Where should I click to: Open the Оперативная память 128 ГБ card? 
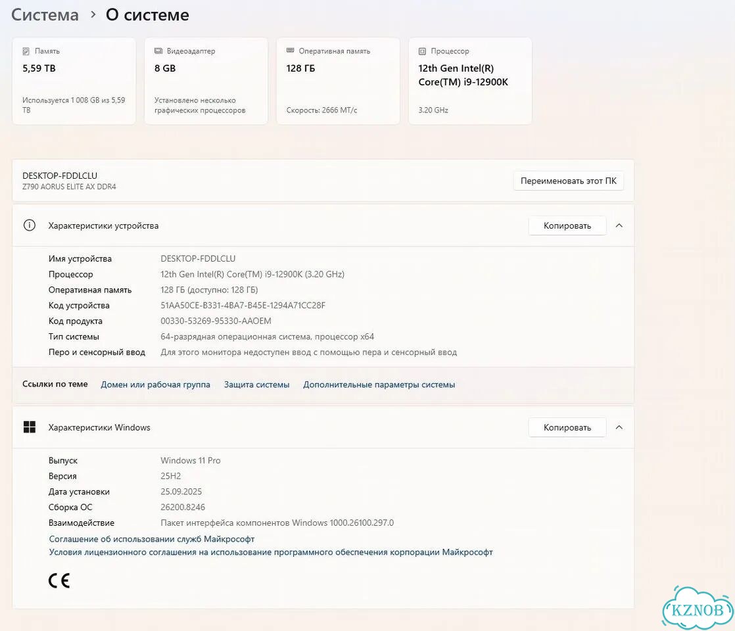click(x=338, y=81)
